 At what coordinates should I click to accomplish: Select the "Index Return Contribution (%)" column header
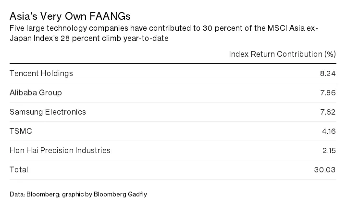pyautogui.click(x=282, y=54)
